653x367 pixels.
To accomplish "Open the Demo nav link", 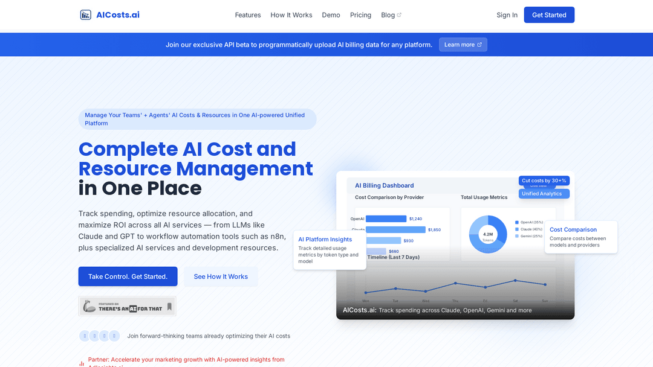I will click(331, 15).
